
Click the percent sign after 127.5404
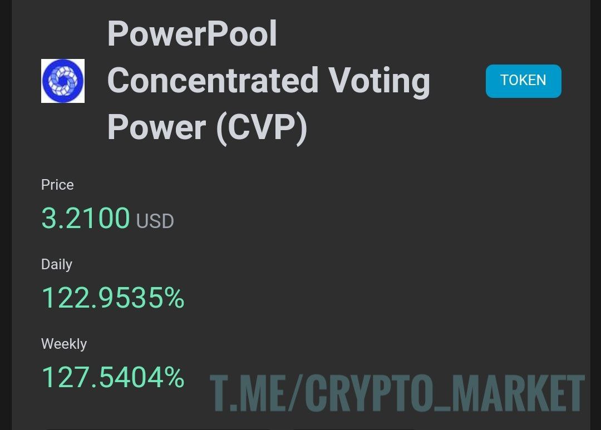click(173, 378)
